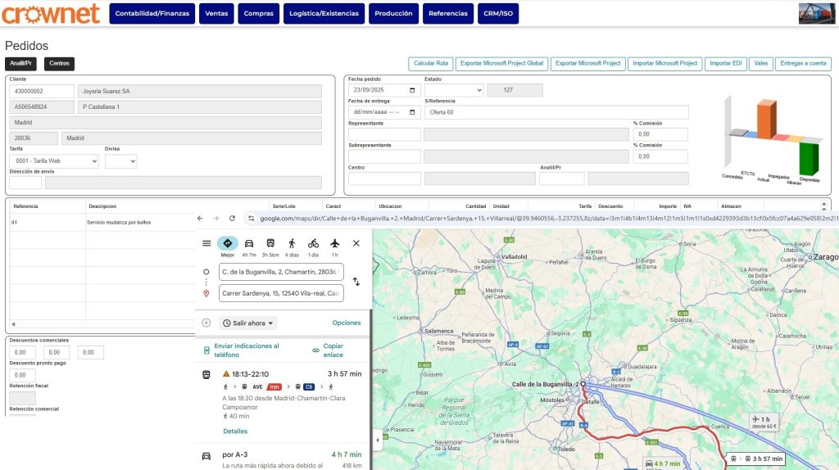
Task: Close the Google Maps directions panel
Action: coord(356,243)
